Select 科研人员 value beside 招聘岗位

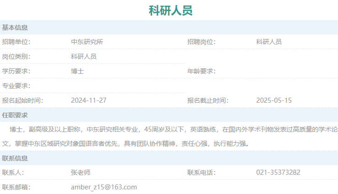269,42
